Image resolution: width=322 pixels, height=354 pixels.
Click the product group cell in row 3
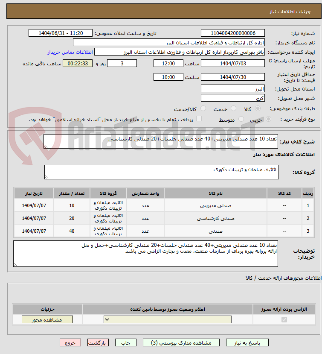tap(108, 231)
